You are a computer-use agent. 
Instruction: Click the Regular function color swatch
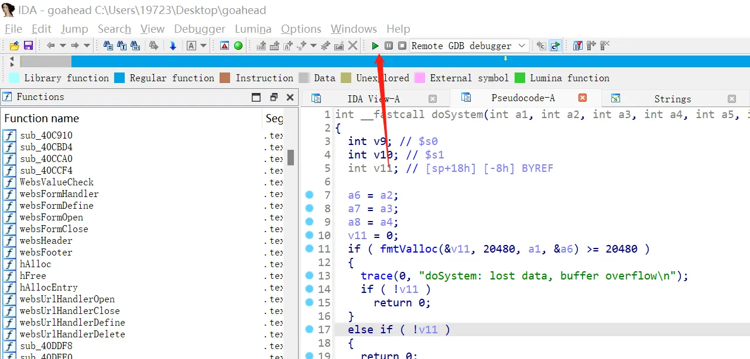[119, 78]
